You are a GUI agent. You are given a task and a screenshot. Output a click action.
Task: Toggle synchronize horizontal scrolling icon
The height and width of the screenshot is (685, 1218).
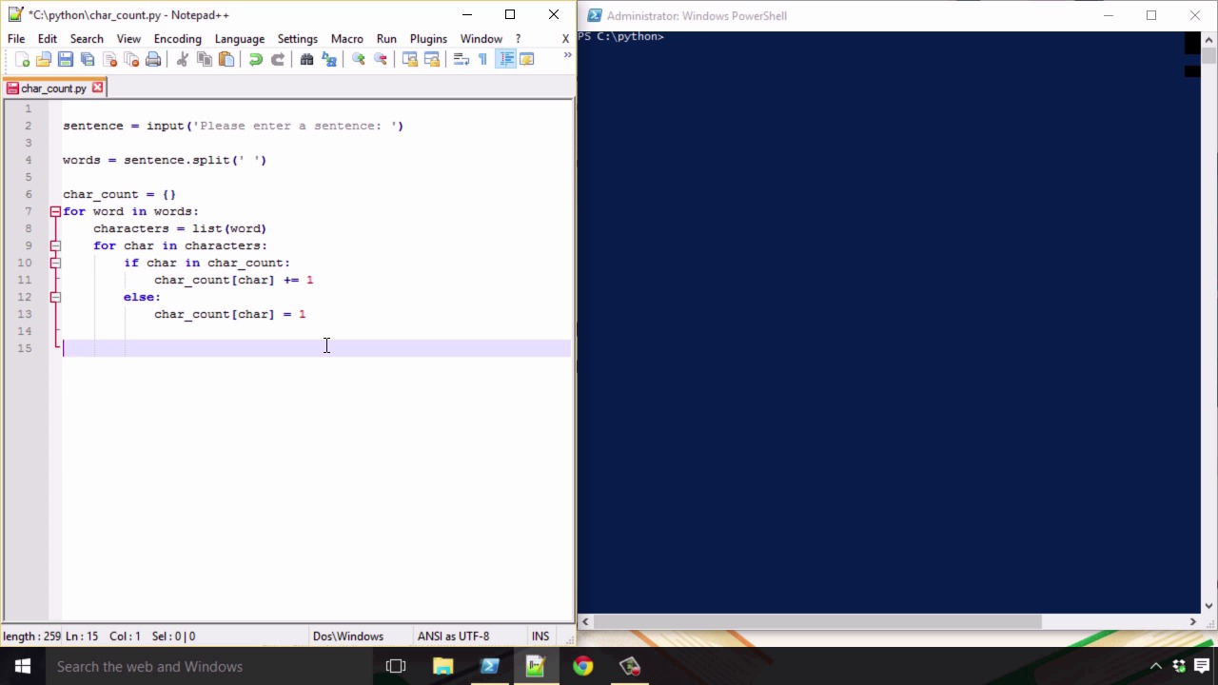pos(431,59)
